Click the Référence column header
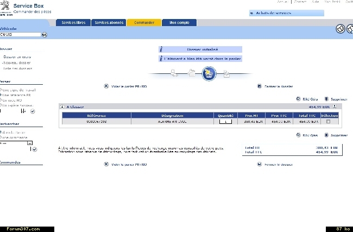353x232 pixels. [97, 115]
